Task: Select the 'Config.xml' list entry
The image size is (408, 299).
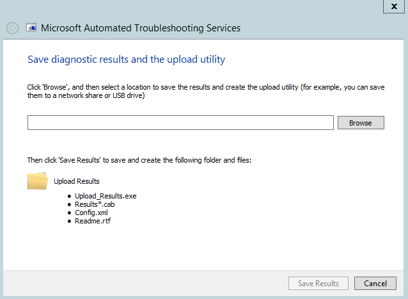Action: [x=91, y=213]
